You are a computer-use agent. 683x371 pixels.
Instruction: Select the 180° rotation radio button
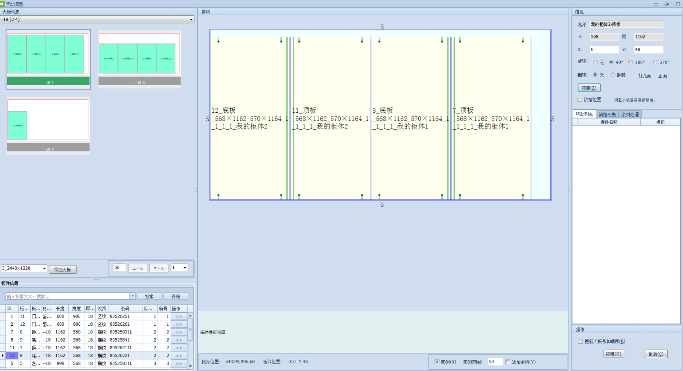pos(630,62)
